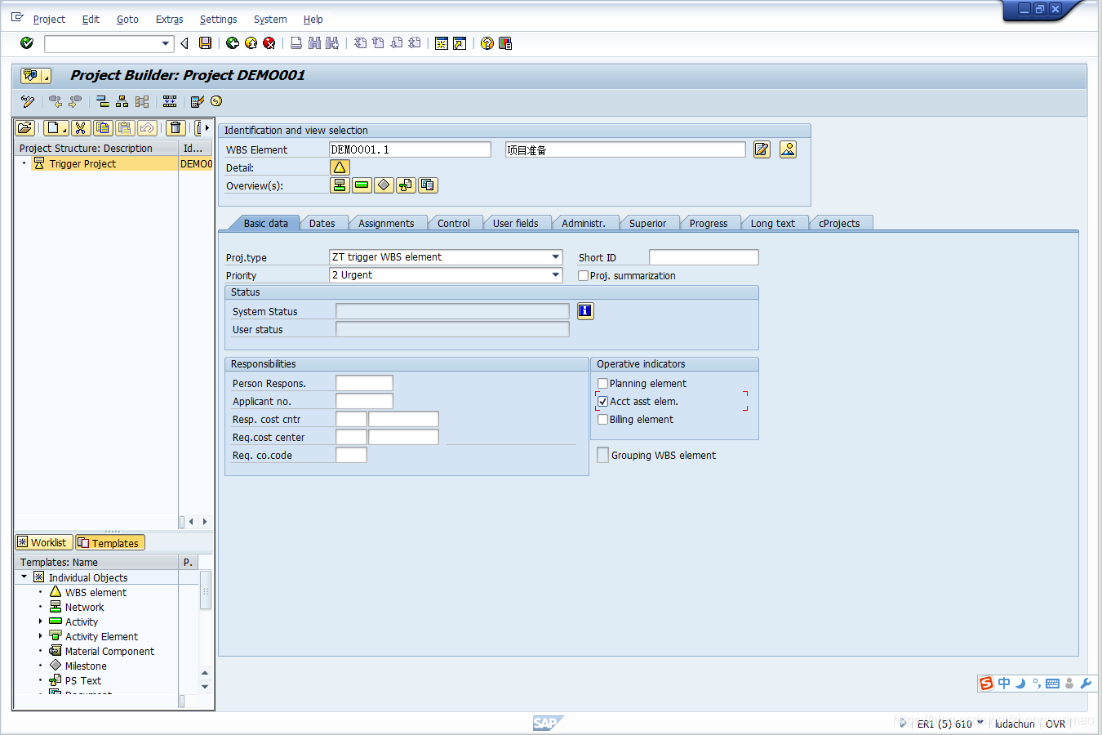Expand the Activity template node
Screen dimensions: 1102x735
click(x=40, y=621)
